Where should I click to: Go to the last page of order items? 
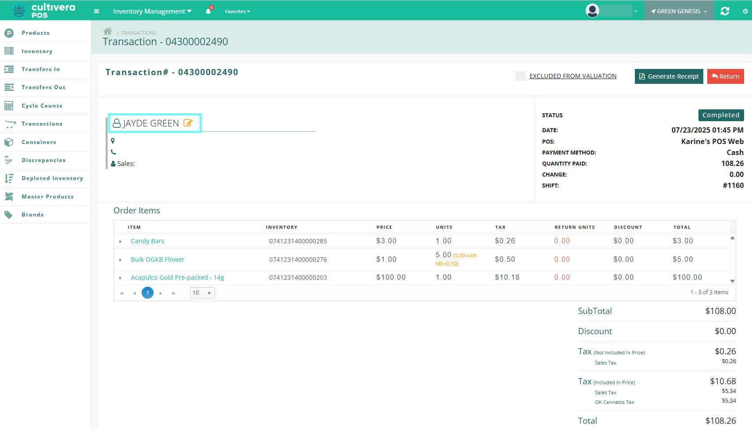click(174, 293)
